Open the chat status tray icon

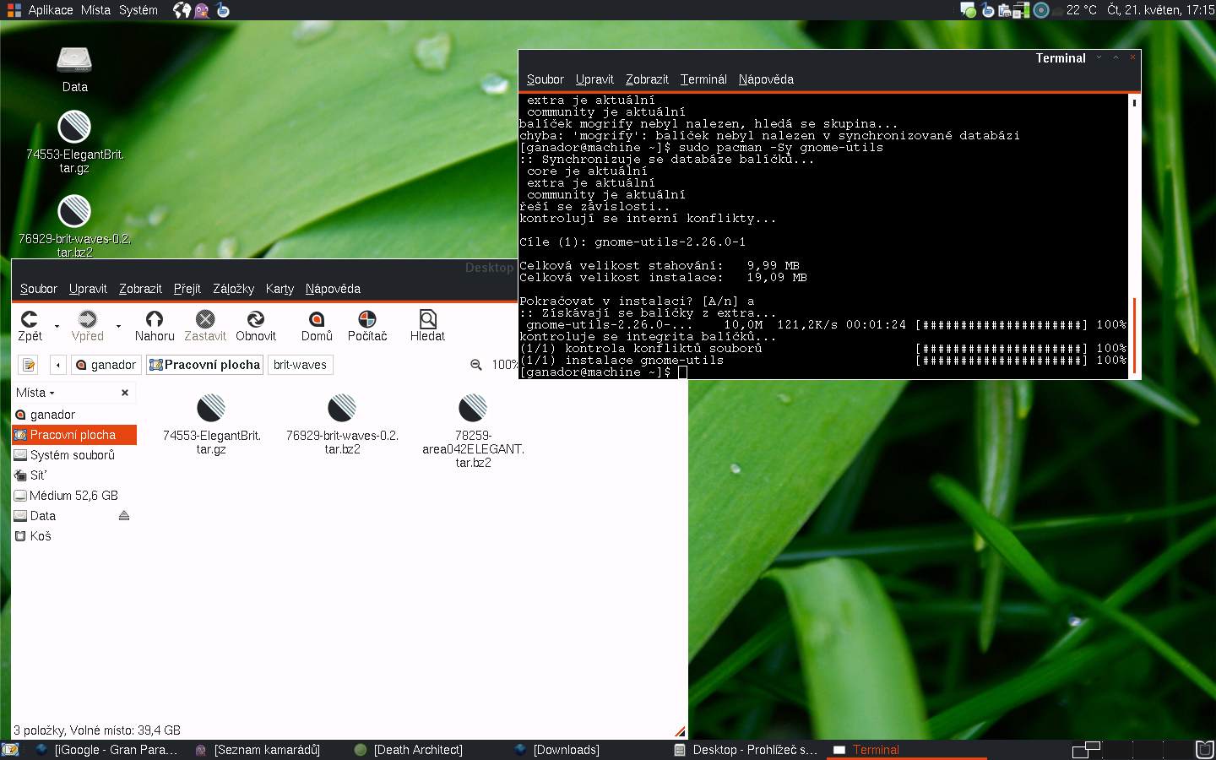point(969,10)
